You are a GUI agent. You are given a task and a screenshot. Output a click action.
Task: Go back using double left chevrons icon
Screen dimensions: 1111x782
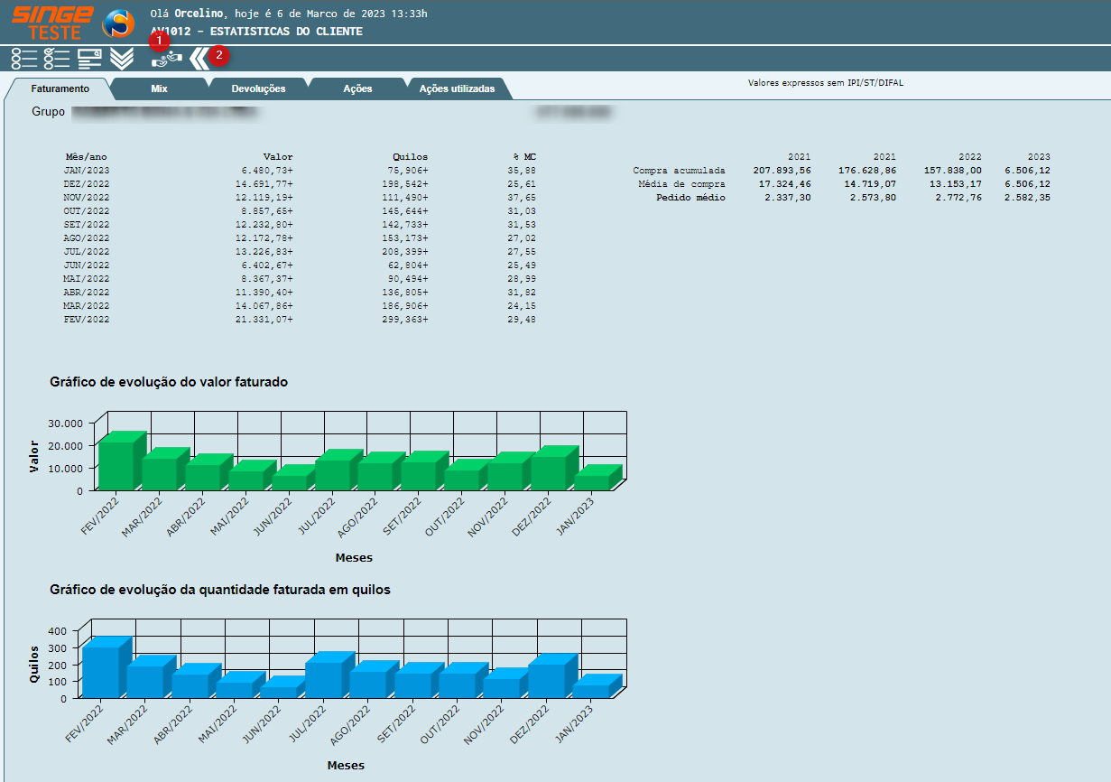(x=199, y=60)
